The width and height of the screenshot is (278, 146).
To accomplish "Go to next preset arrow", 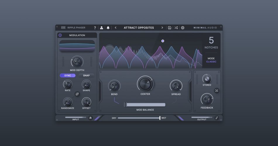I will click(162, 28).
